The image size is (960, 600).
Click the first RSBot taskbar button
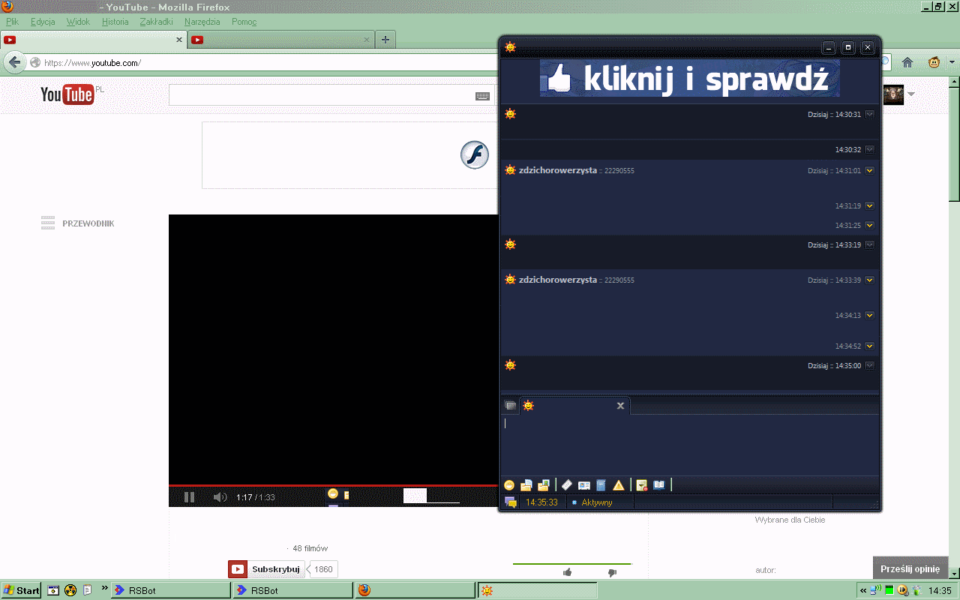click(x=171, y=590)
